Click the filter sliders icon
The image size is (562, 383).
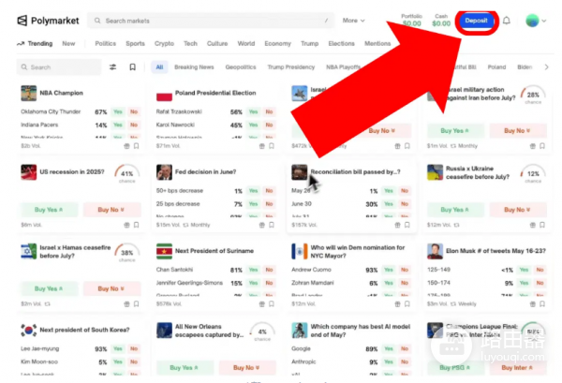tap(113, 67)
